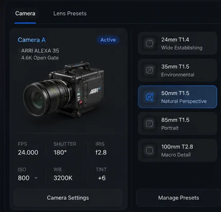Click the FPS value 24.000
The height and width of the screenshot is (212, 221).
tap(28, 152)
